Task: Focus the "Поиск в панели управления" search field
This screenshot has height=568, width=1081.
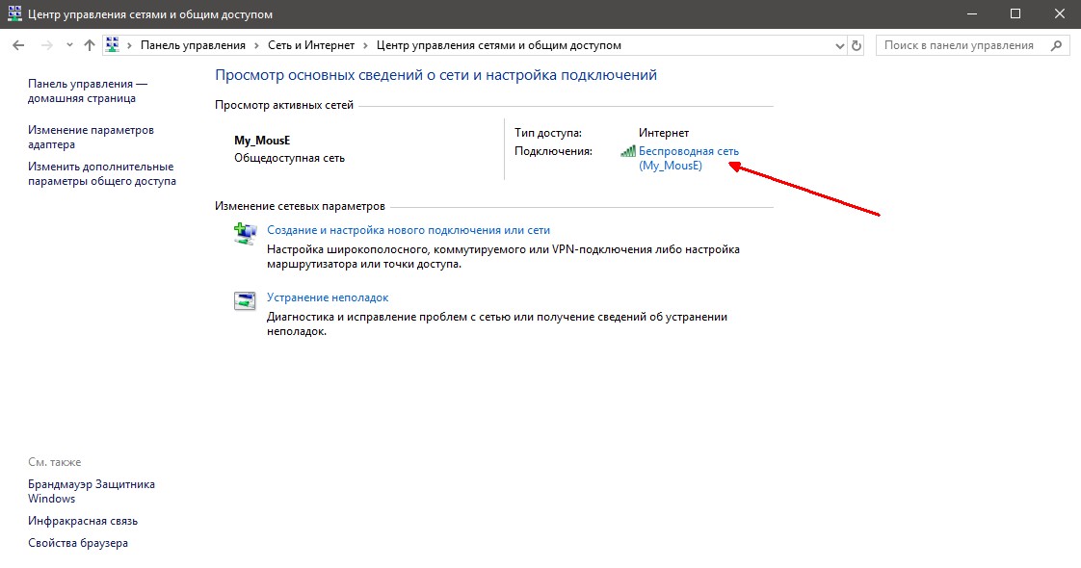Action: (959, 45)
